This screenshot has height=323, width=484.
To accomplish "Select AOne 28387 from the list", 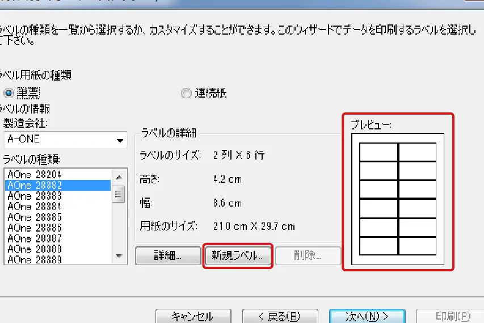I will pyautogui.click(x=35, y=238).
